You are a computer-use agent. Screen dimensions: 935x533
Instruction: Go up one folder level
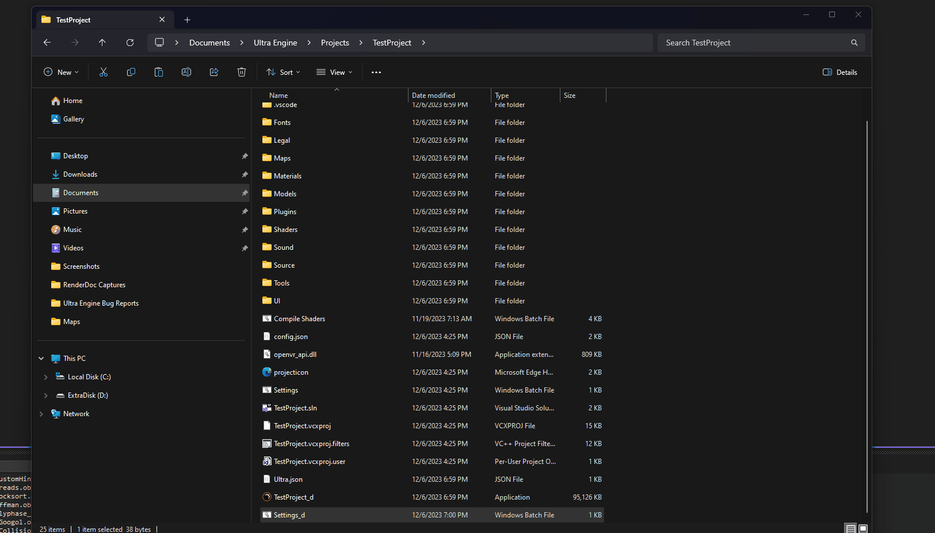pos(102,42)
